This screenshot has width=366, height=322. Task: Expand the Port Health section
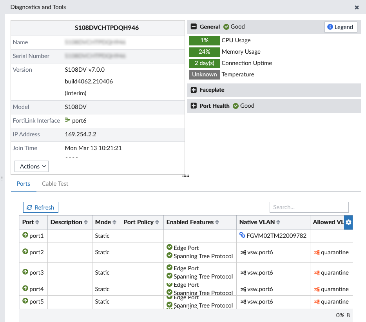pos(193,106)
